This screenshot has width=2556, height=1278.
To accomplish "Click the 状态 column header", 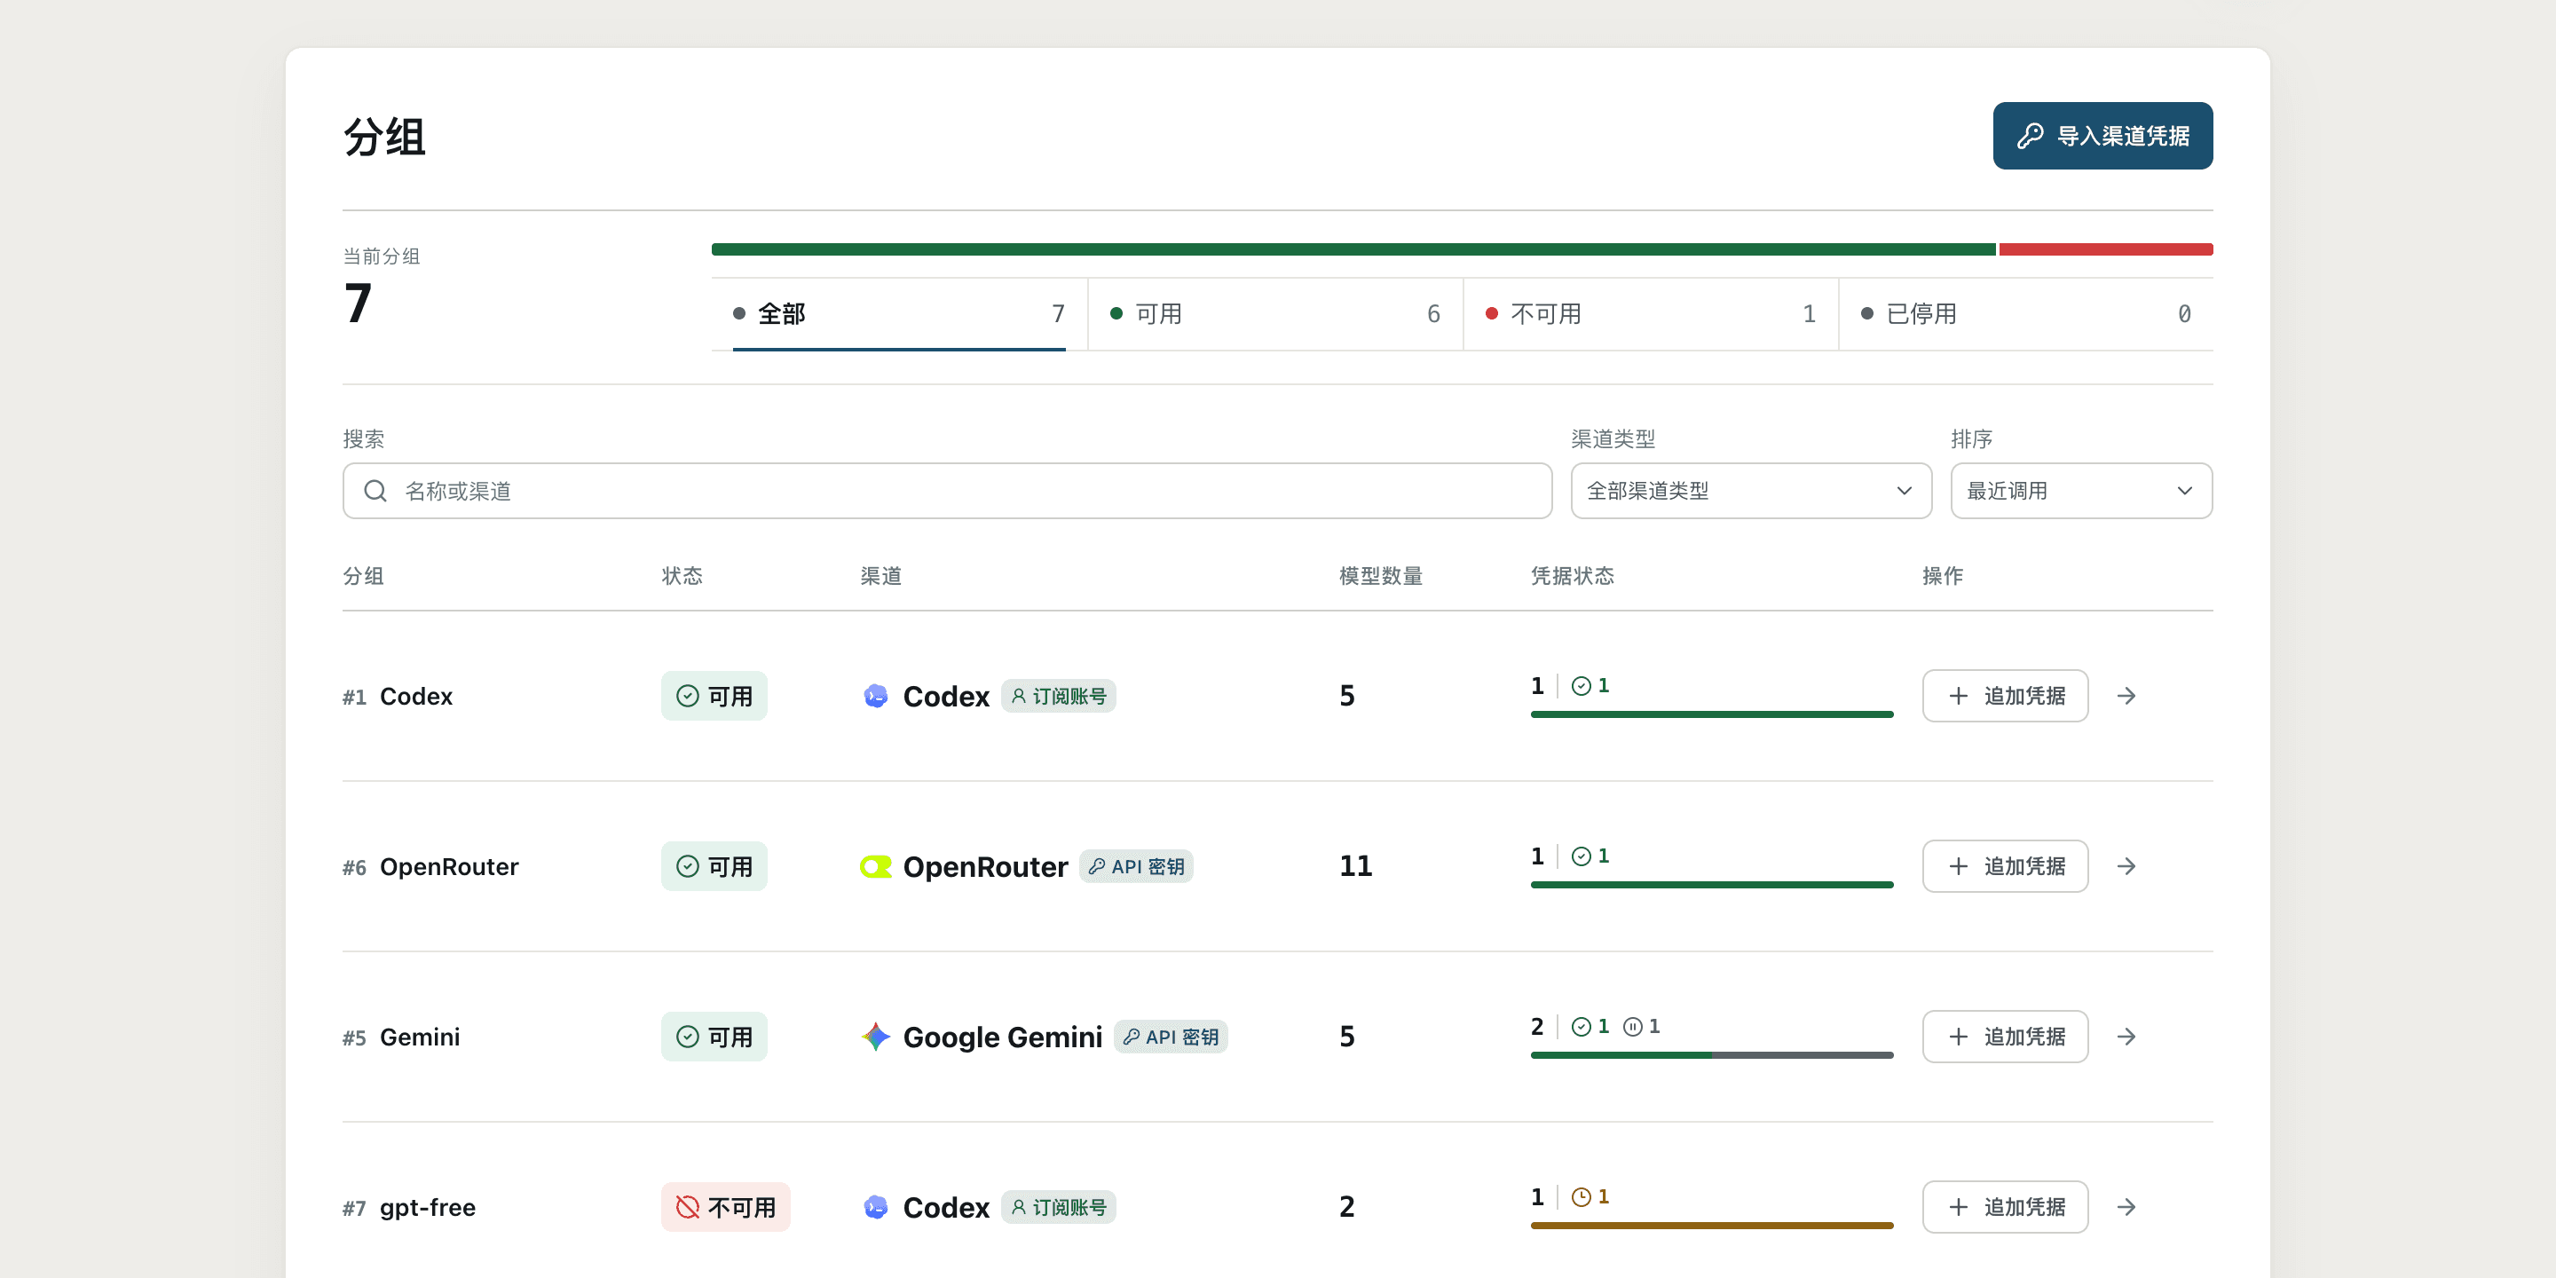I will tap(682, 577).
